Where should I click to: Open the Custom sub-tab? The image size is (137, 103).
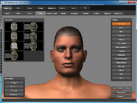click(x=96, y=13)
